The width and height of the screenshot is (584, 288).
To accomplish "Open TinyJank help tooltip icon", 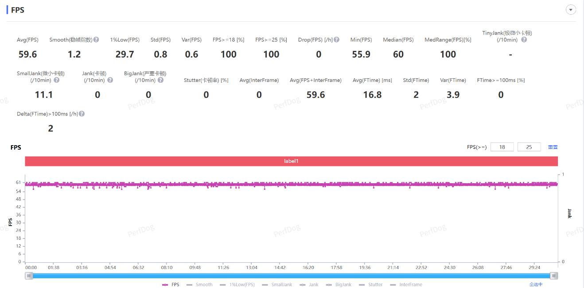I will (524, 40).
